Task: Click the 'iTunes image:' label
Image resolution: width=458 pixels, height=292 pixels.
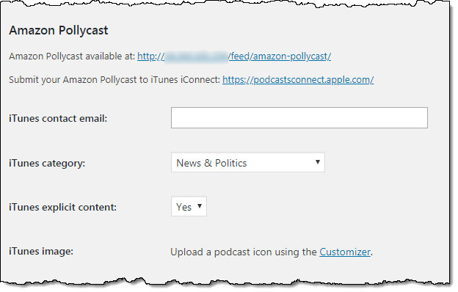Action: point(41,251)
